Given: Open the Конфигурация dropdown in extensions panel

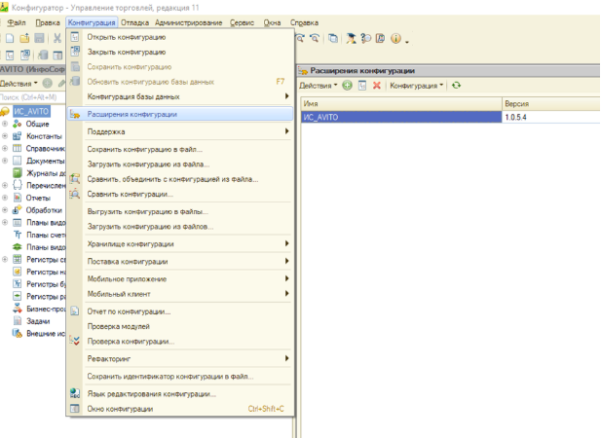Looking at the screenshot, I should pyautogui.click(x=416, y=86).
